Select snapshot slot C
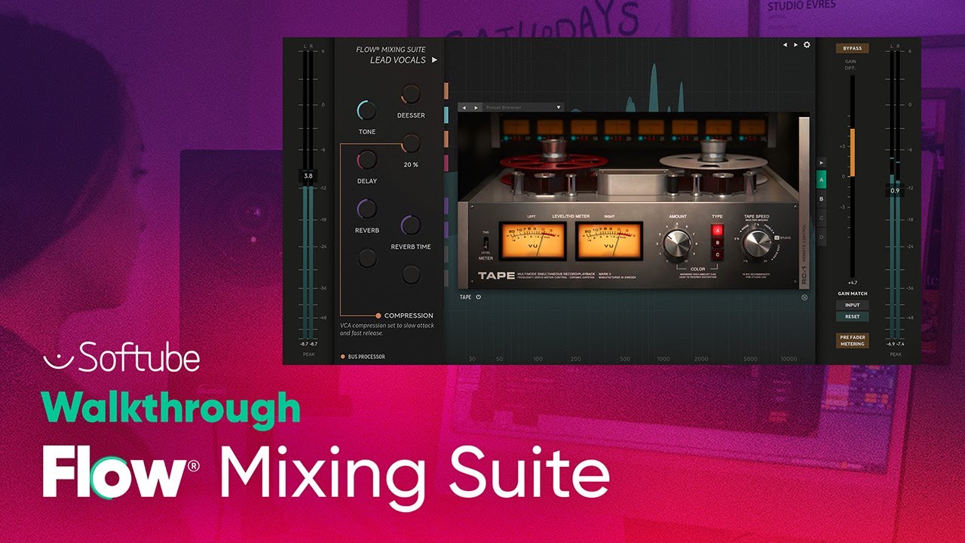Image resolution: width=965 pixels, height=543 pixels. coord(822,219)
